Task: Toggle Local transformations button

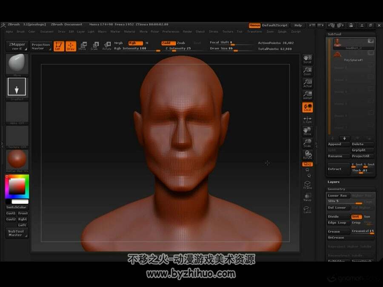Action: click(x=307, y=108)
